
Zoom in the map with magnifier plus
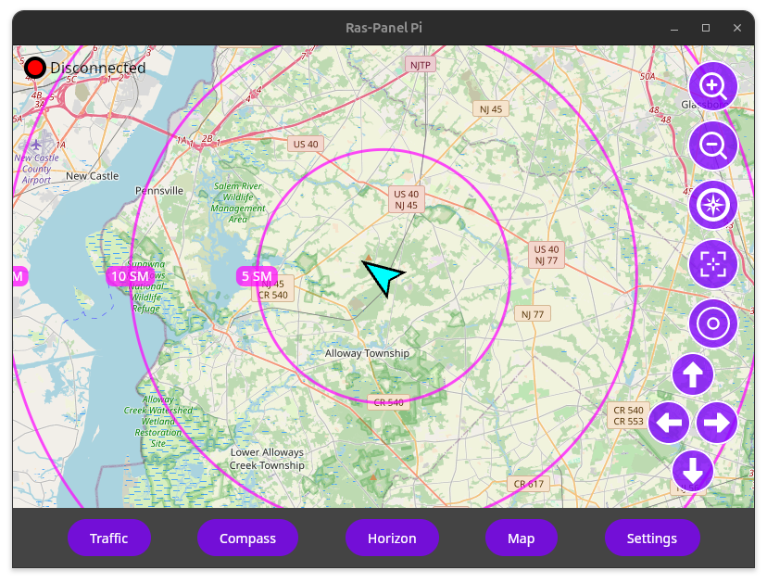pos(712,86)
